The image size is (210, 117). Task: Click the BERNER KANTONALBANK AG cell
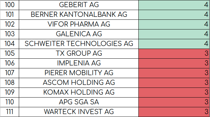coord(79,15)
